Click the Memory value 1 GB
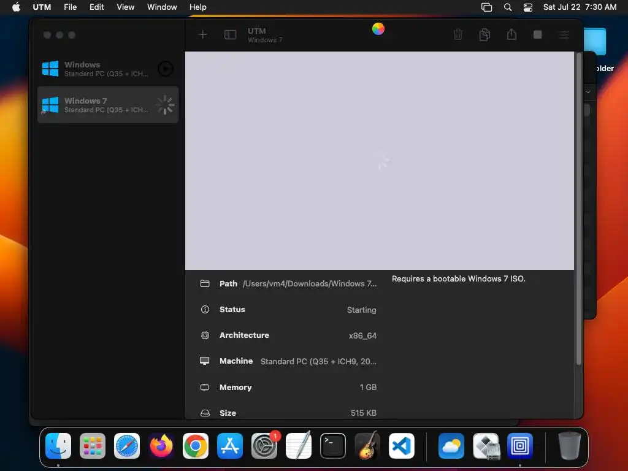Screen dimensions: 628x471 [x=368, y=388]
